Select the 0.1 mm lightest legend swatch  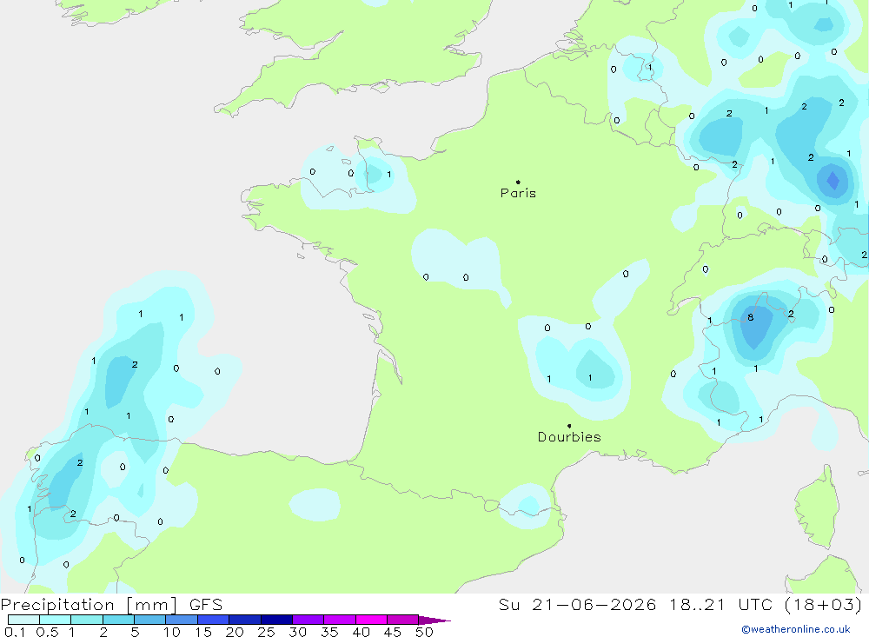(x=23, y=620)
